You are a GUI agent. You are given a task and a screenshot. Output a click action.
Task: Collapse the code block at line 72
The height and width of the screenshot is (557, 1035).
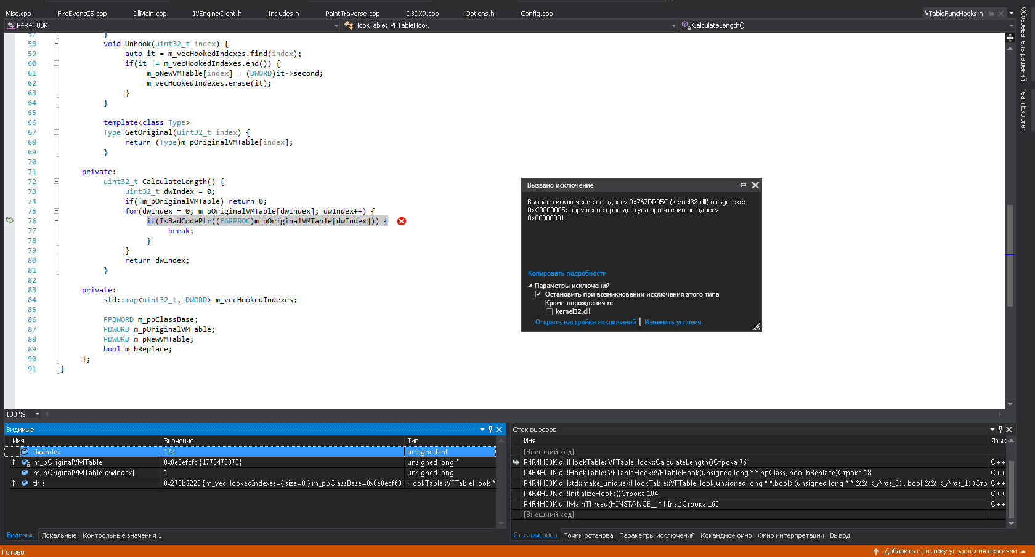click(x=56, y=182)
